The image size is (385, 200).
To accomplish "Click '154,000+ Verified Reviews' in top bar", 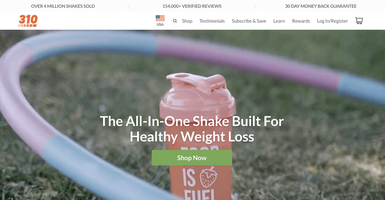I will coord(192,6).
